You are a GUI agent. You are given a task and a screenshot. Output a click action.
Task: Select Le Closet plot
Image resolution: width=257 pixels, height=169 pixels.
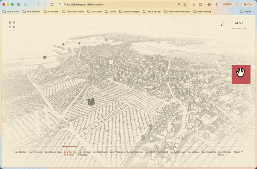pyautogui.click(x=163, y=152)
